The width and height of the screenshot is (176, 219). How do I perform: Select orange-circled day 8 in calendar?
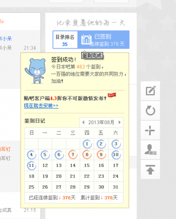click(x=87, y=155)
